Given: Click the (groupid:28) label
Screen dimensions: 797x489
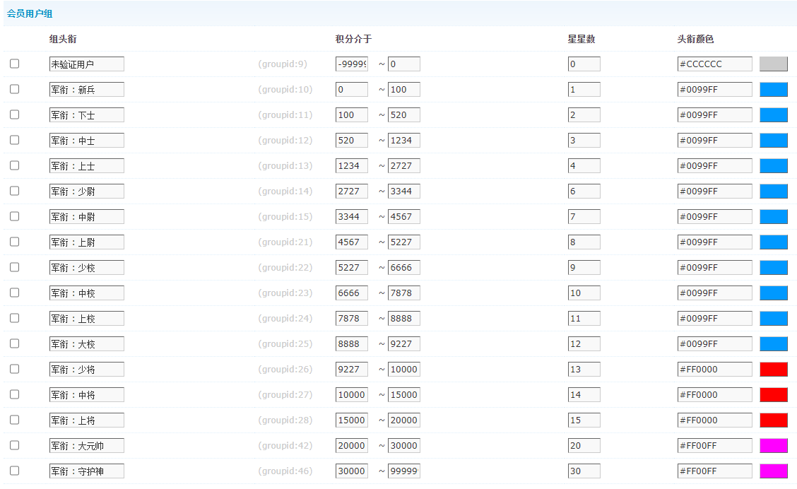Looking at the screenshot, I should tap(285, 420).
